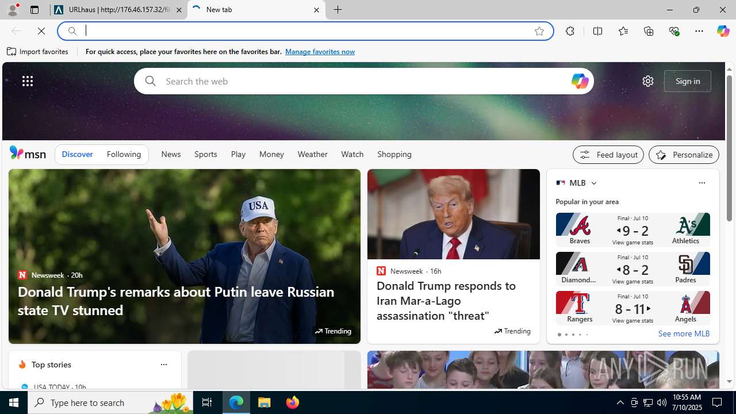Click the page vertical scrollbar thumb
The width and height of the screenshot is (736, 414).
(729, 148)
